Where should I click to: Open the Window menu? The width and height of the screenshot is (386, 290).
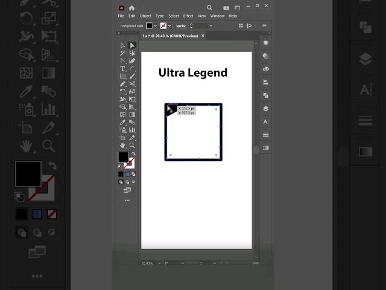coord(217,16)
